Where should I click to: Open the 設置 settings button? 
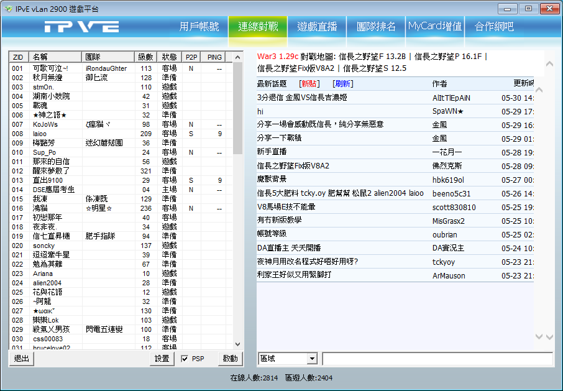pos(162,359)
